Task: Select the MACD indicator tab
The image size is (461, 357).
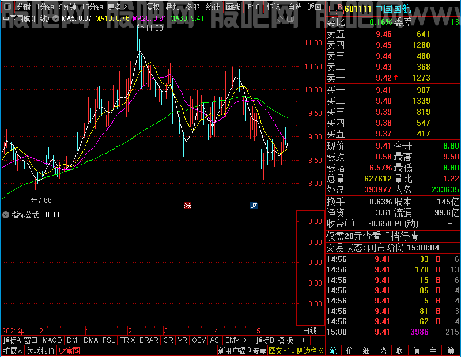Action: [52, 340]
